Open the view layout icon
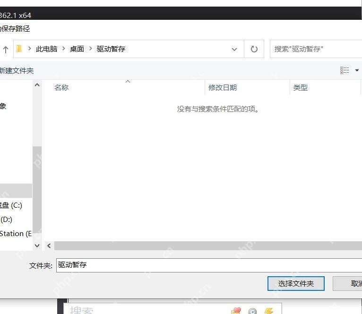The width and height of the screenshot is (362, 314). click(x=345, y=70)
